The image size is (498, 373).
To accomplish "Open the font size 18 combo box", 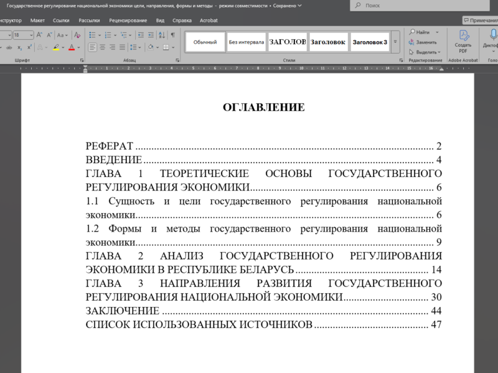I will [x=23, y=35].
